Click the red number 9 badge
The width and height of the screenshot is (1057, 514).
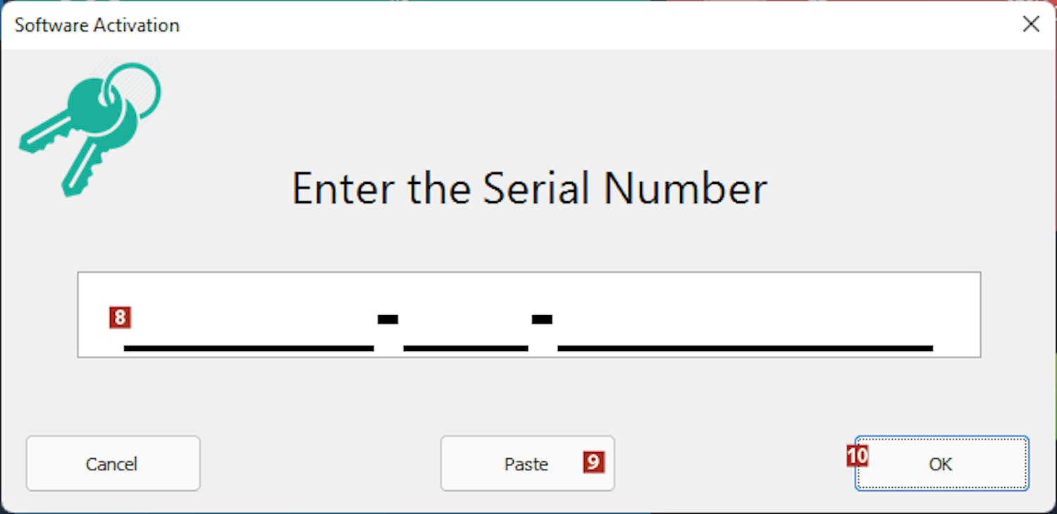tap(593, 462)
